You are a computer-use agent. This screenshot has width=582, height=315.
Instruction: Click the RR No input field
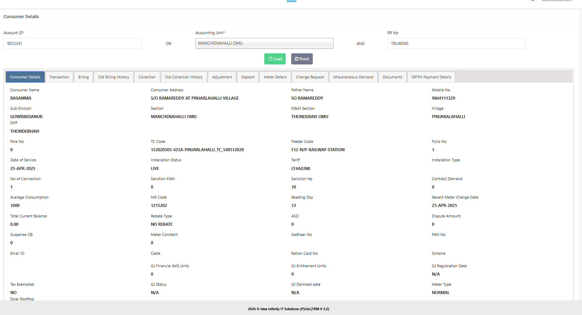pos(456,44)
